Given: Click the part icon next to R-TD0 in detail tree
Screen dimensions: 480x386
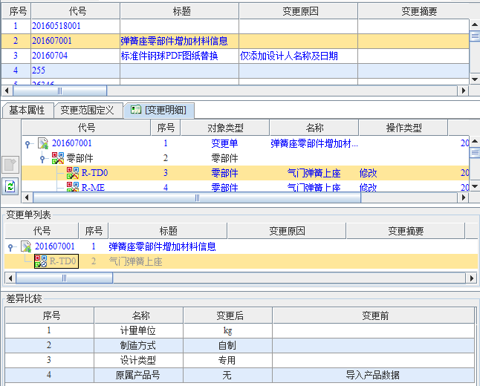Looking at the screenshot, I should [x=73, y=173].
